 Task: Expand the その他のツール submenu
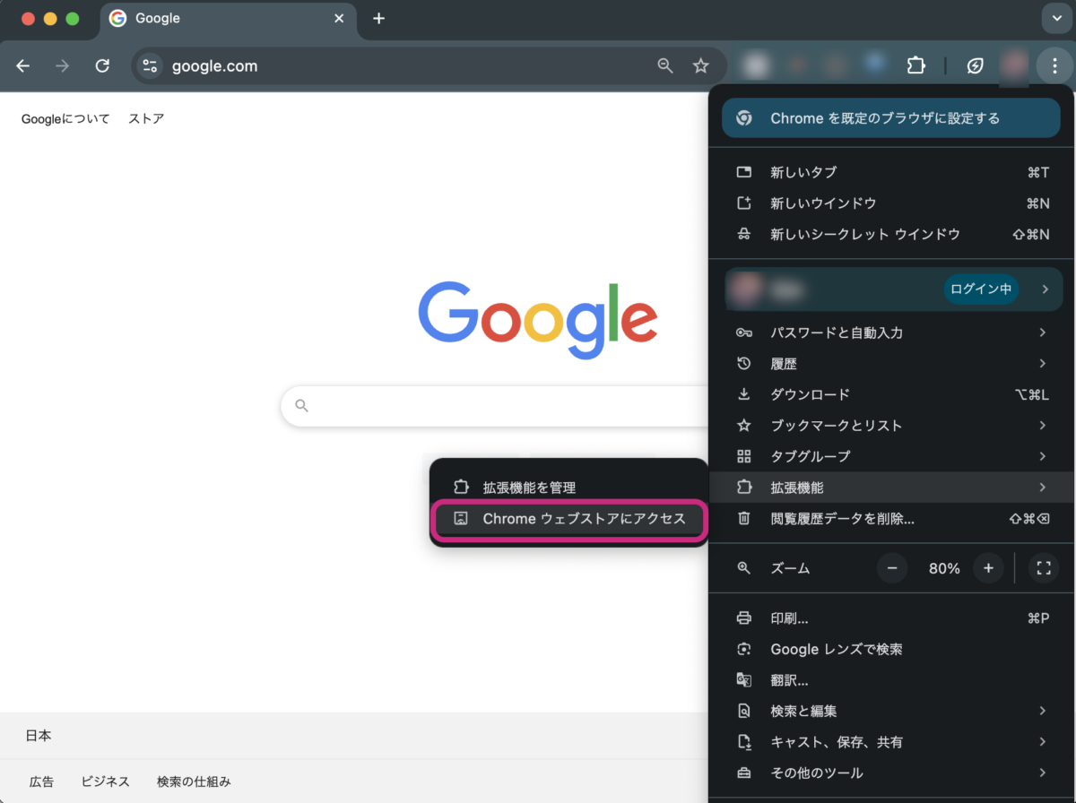point(890,773)
